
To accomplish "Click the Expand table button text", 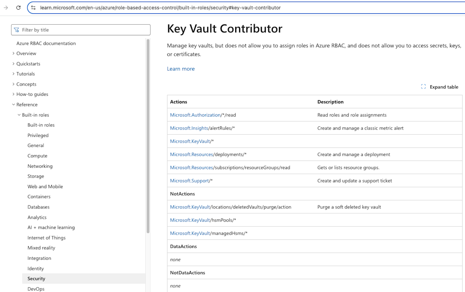I will [x=444, y=87].
